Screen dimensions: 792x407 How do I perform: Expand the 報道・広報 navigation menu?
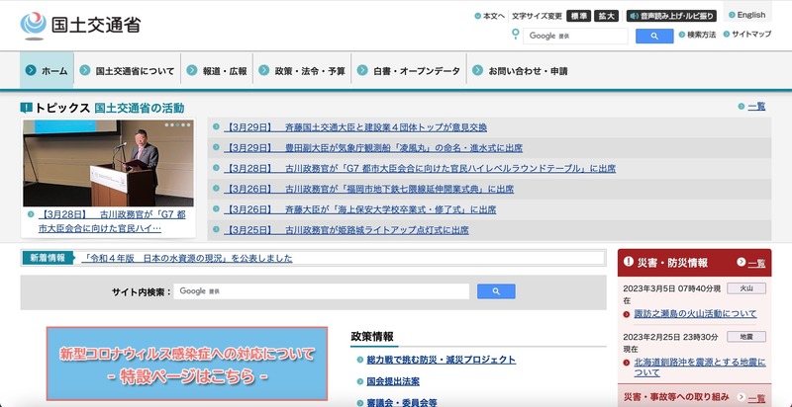[217, 71]
